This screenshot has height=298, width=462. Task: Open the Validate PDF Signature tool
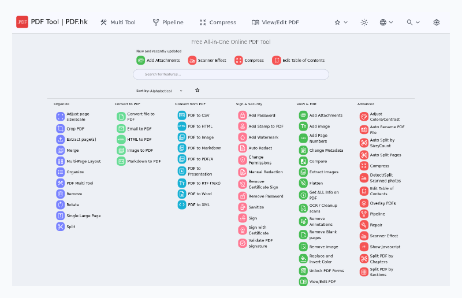click(255, 243)
